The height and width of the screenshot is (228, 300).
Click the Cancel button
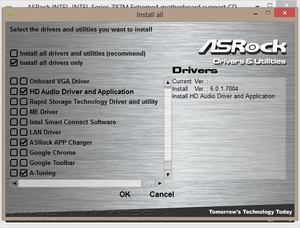click(162, 194)
